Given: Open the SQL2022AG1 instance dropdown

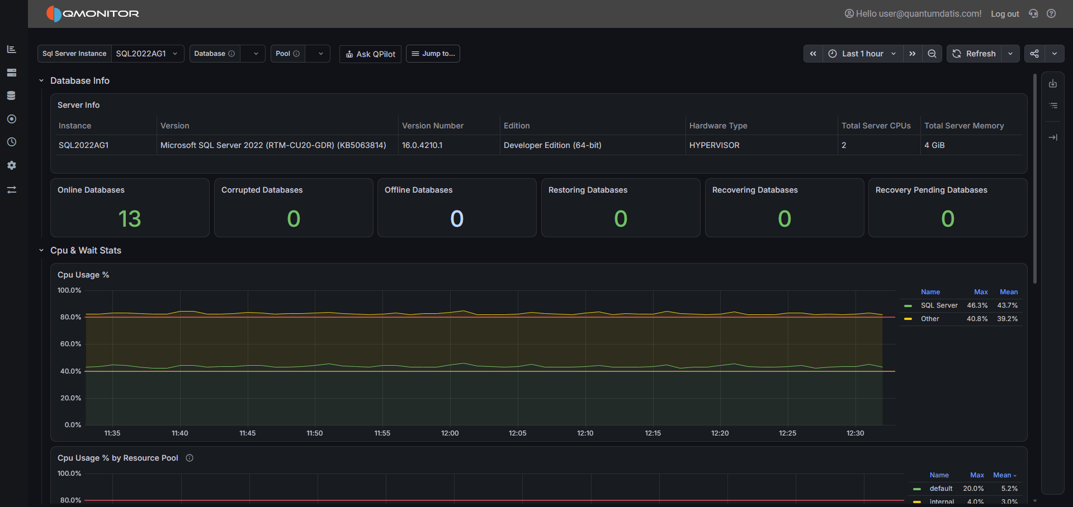Looking at the screenshot, I should coord(148,54).
